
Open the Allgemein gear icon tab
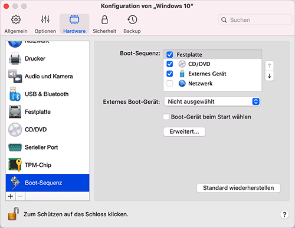(16, 19)
